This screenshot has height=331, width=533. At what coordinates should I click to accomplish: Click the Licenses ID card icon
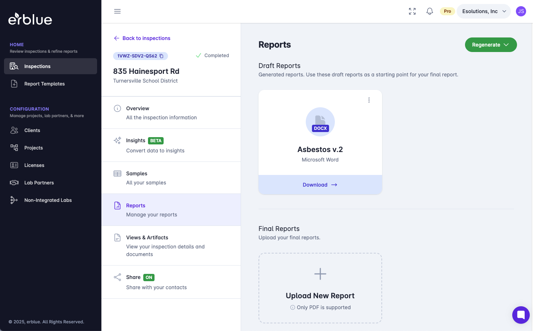[x=14, y=165]
